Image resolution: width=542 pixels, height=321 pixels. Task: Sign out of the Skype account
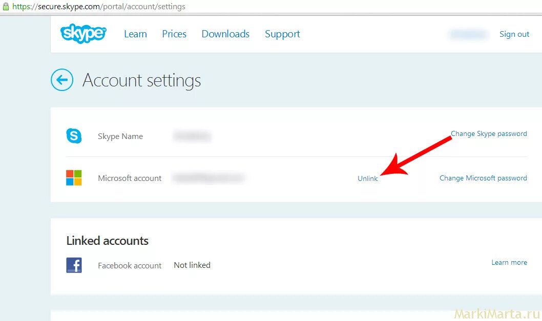(x=514, y=34)
